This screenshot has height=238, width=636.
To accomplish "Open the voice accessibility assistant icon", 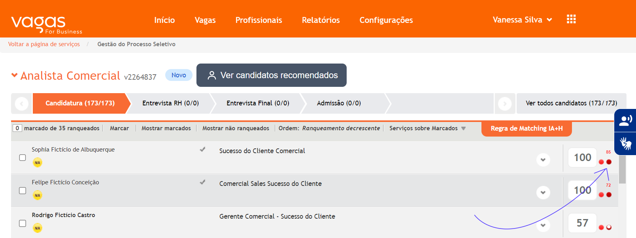I will point(625,120).
